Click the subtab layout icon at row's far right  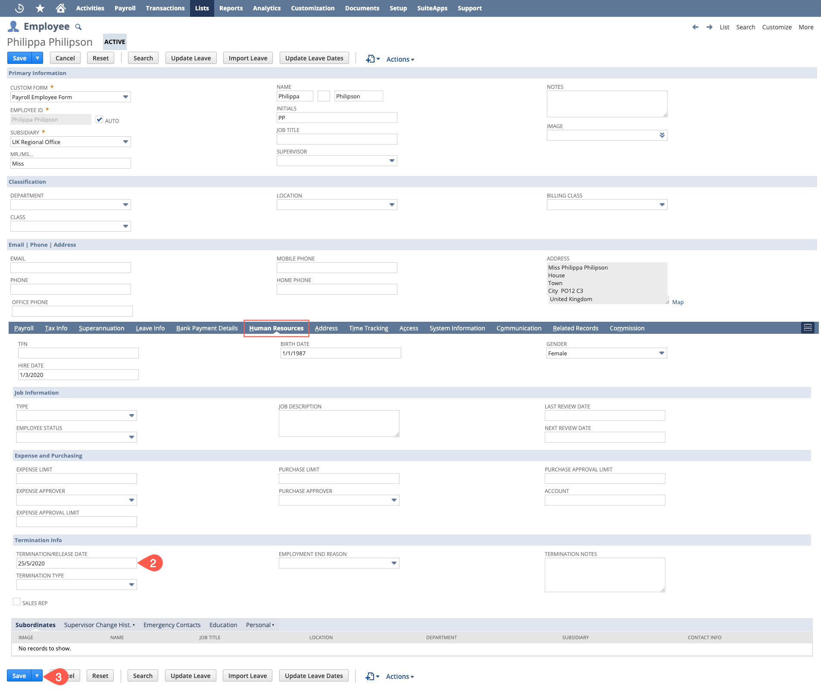[808, 328]
